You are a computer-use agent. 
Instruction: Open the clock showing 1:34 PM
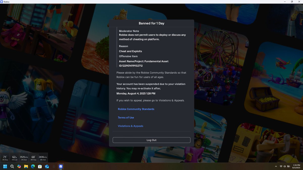(x=296, y=166)
